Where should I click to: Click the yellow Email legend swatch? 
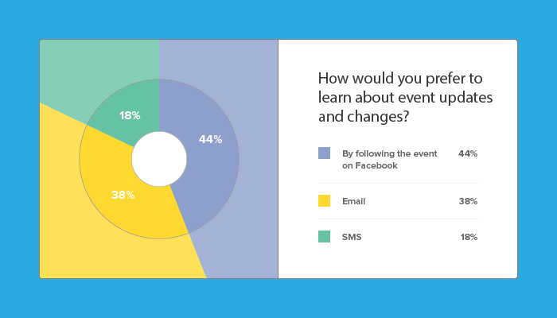point(324,200)
